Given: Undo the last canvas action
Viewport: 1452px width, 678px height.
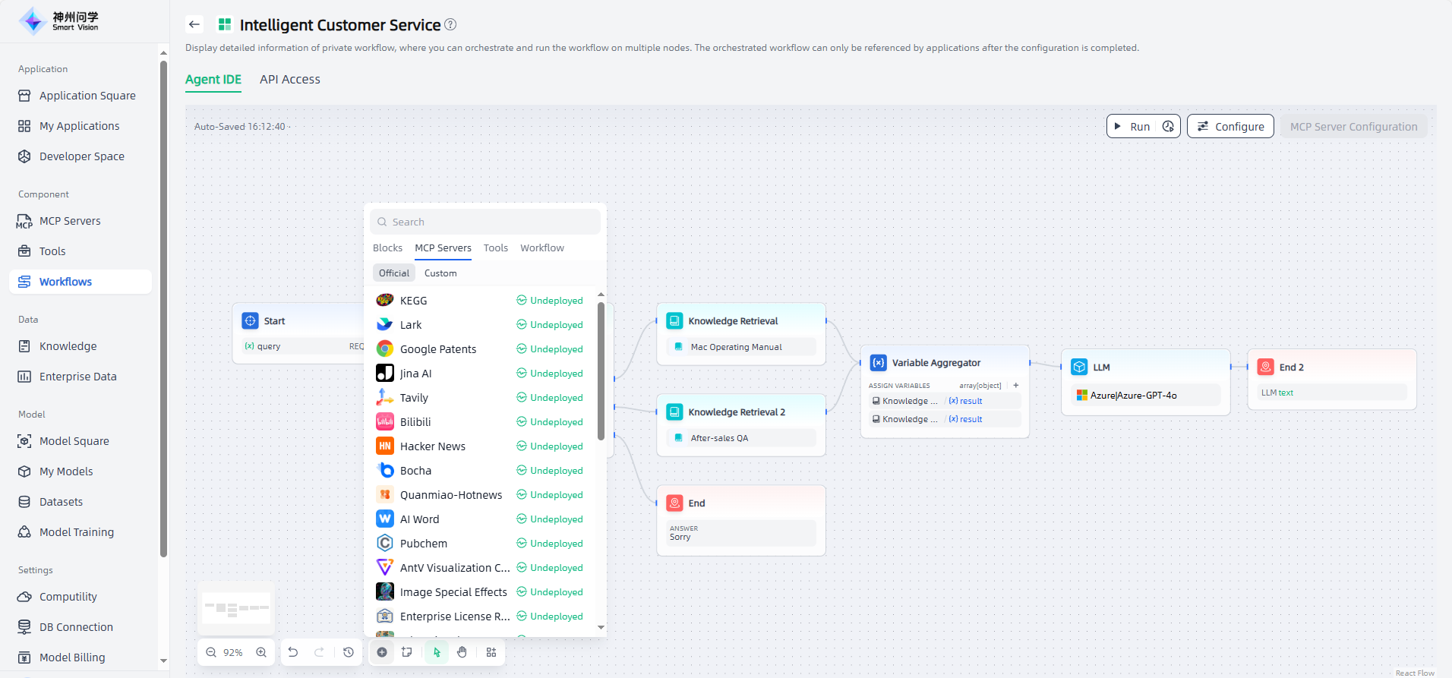Looking at the screenshot, I should click(293, 652).
